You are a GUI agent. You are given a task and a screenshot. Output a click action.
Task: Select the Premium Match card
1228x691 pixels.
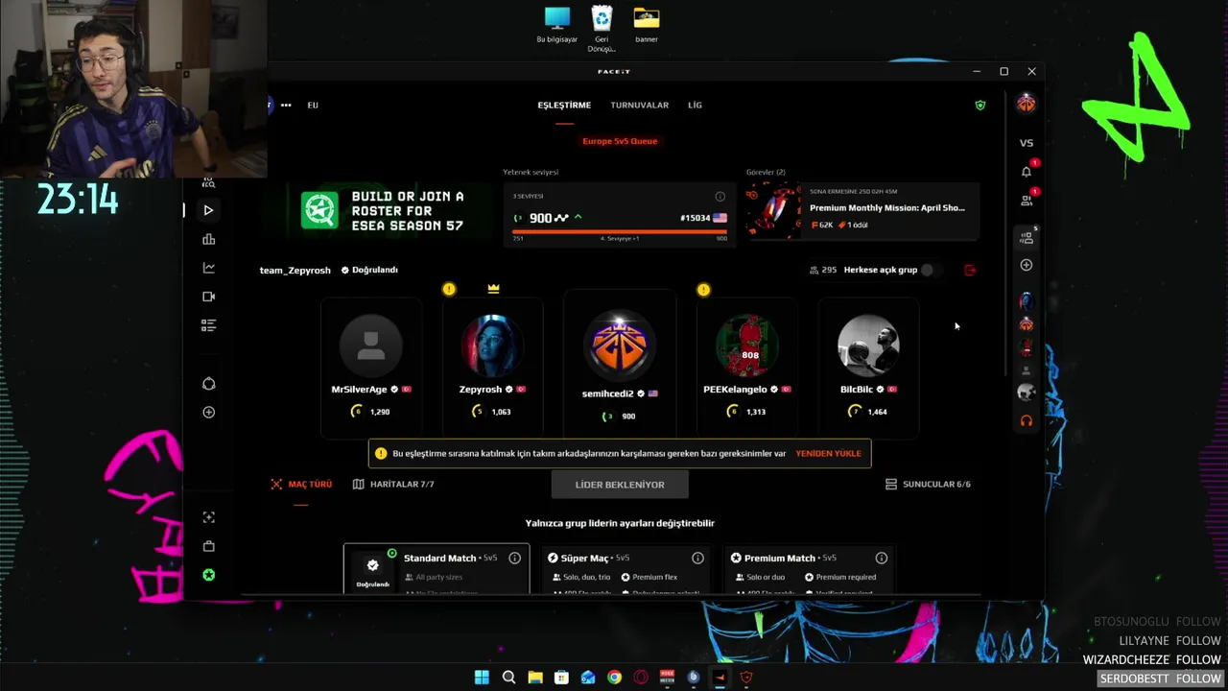809,568
